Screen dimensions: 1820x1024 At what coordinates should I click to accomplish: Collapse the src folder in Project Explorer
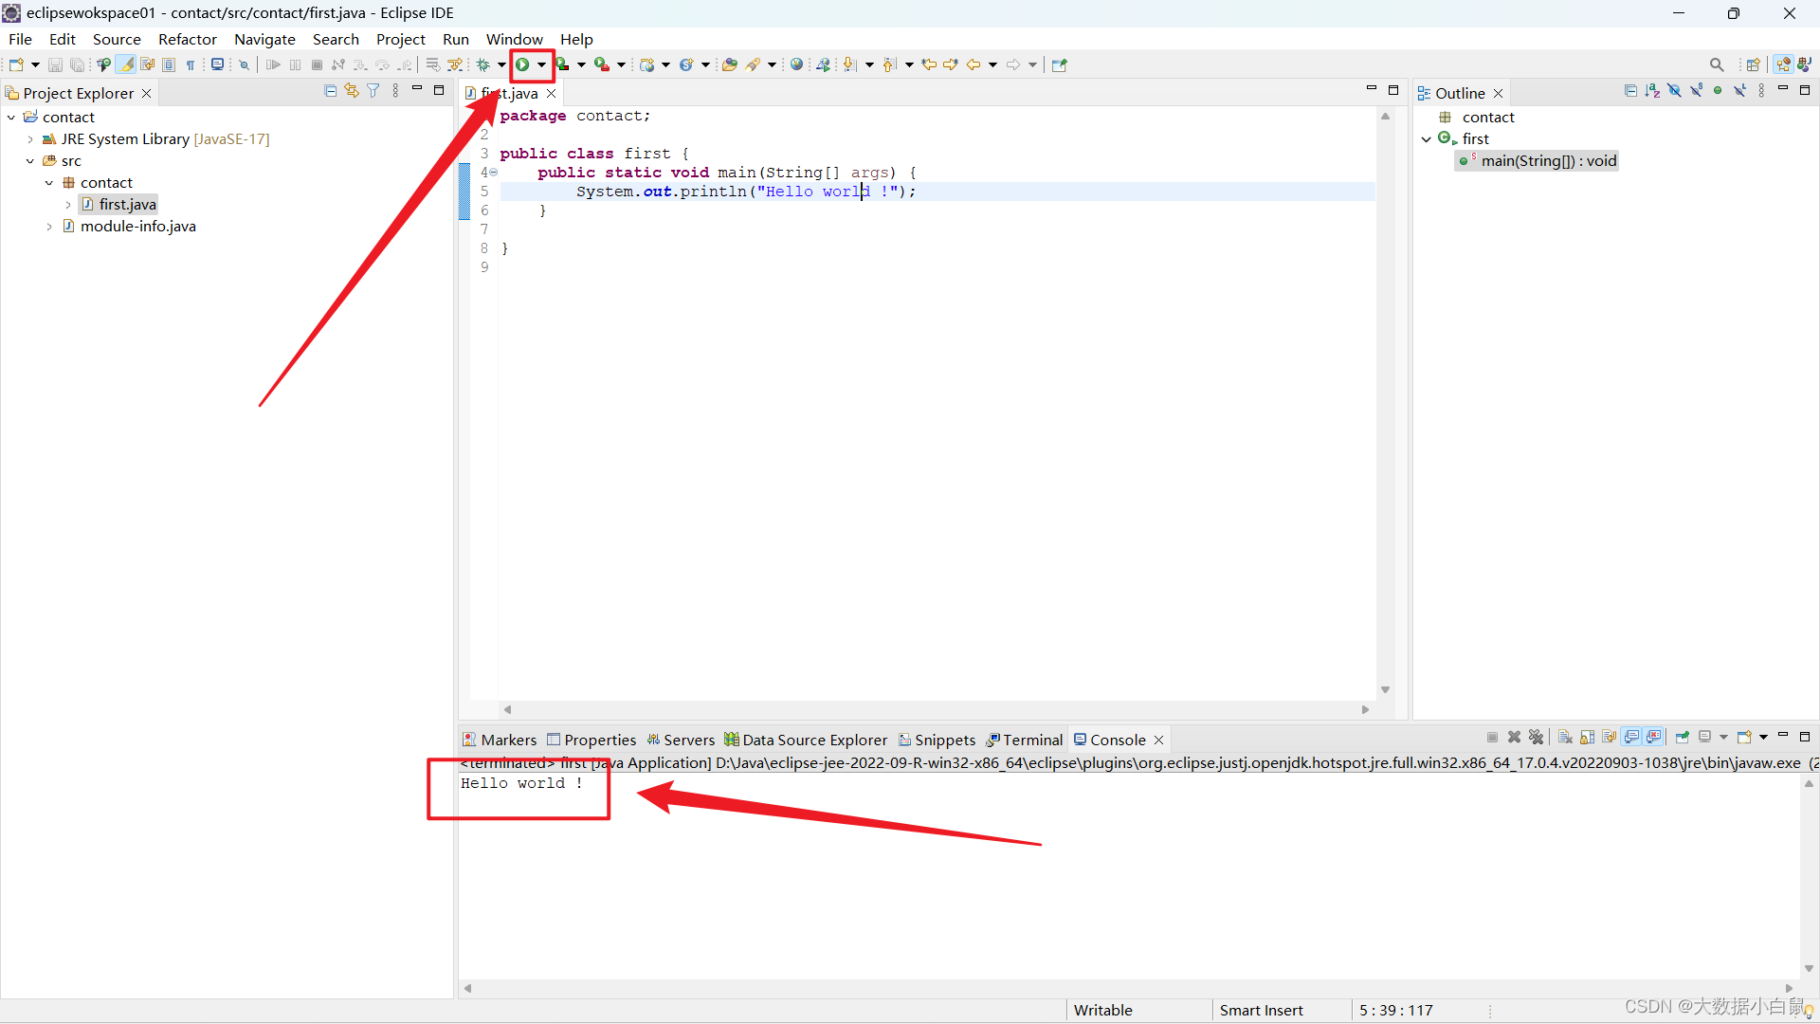(x=30, y=161)
